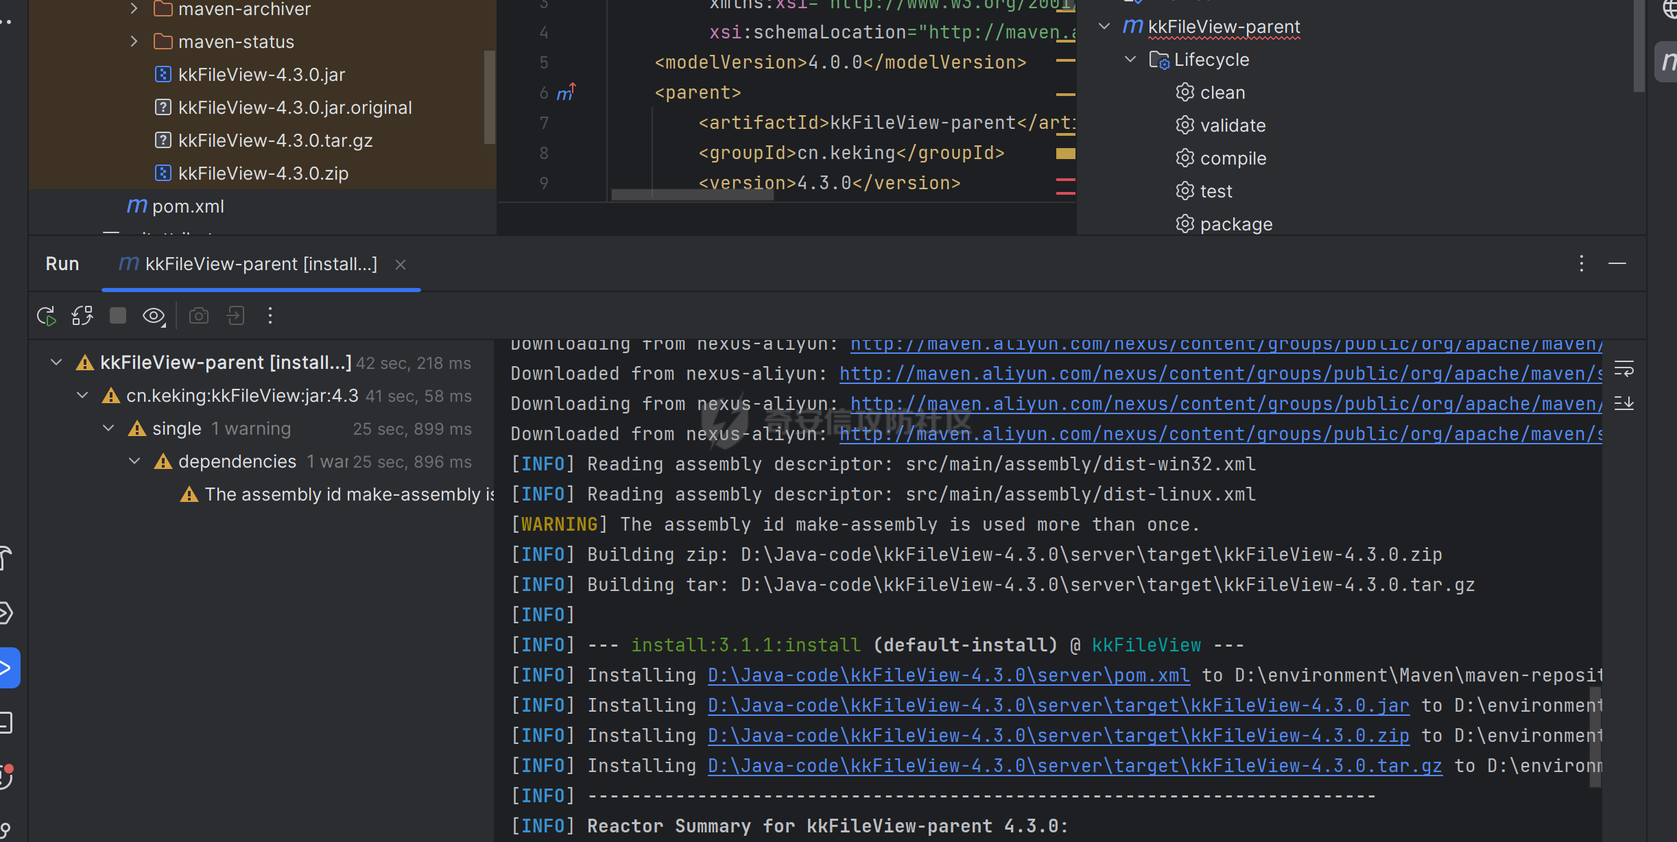The height and width of the screenshot is (842, 1677).
Task: Select the clean lifecycle goal
Action: click(x=1210, y=93)
